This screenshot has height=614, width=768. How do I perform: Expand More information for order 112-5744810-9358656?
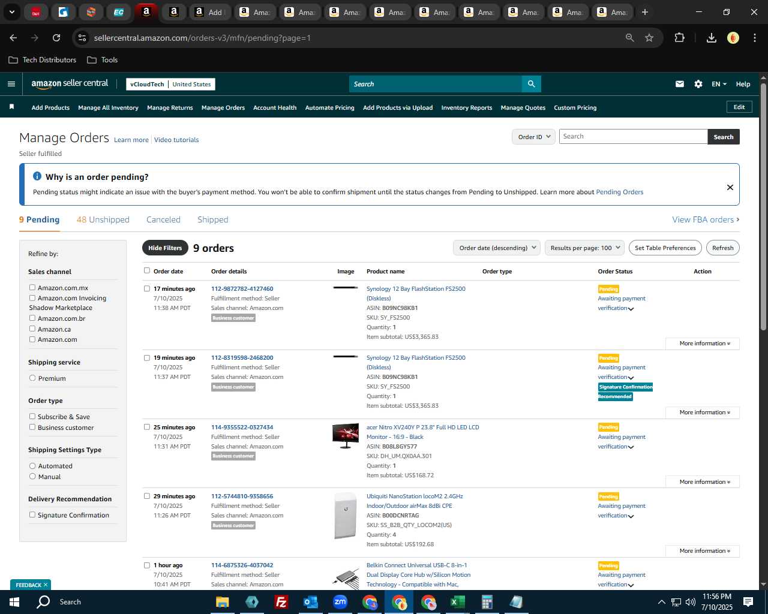(703, 551)
